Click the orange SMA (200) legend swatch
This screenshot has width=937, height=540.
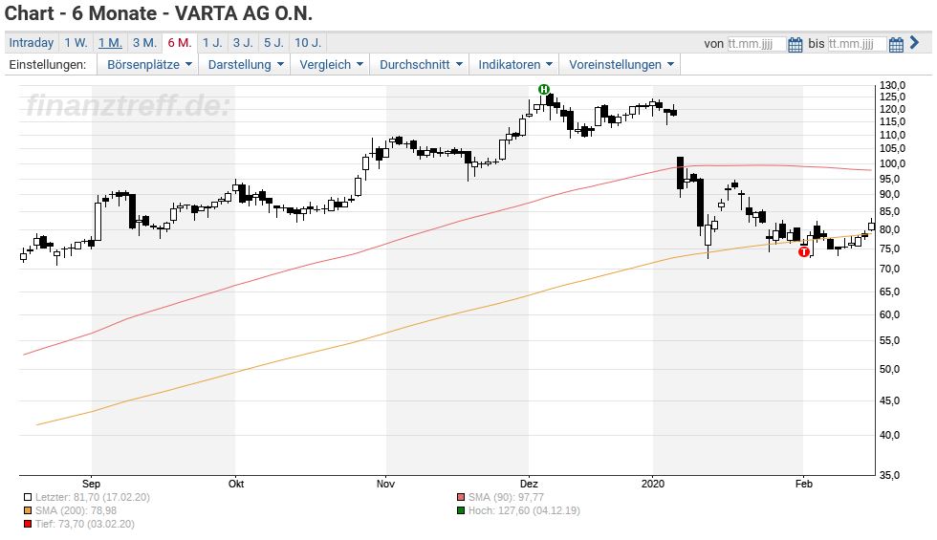pyautogui.click(x=28, y=510)
